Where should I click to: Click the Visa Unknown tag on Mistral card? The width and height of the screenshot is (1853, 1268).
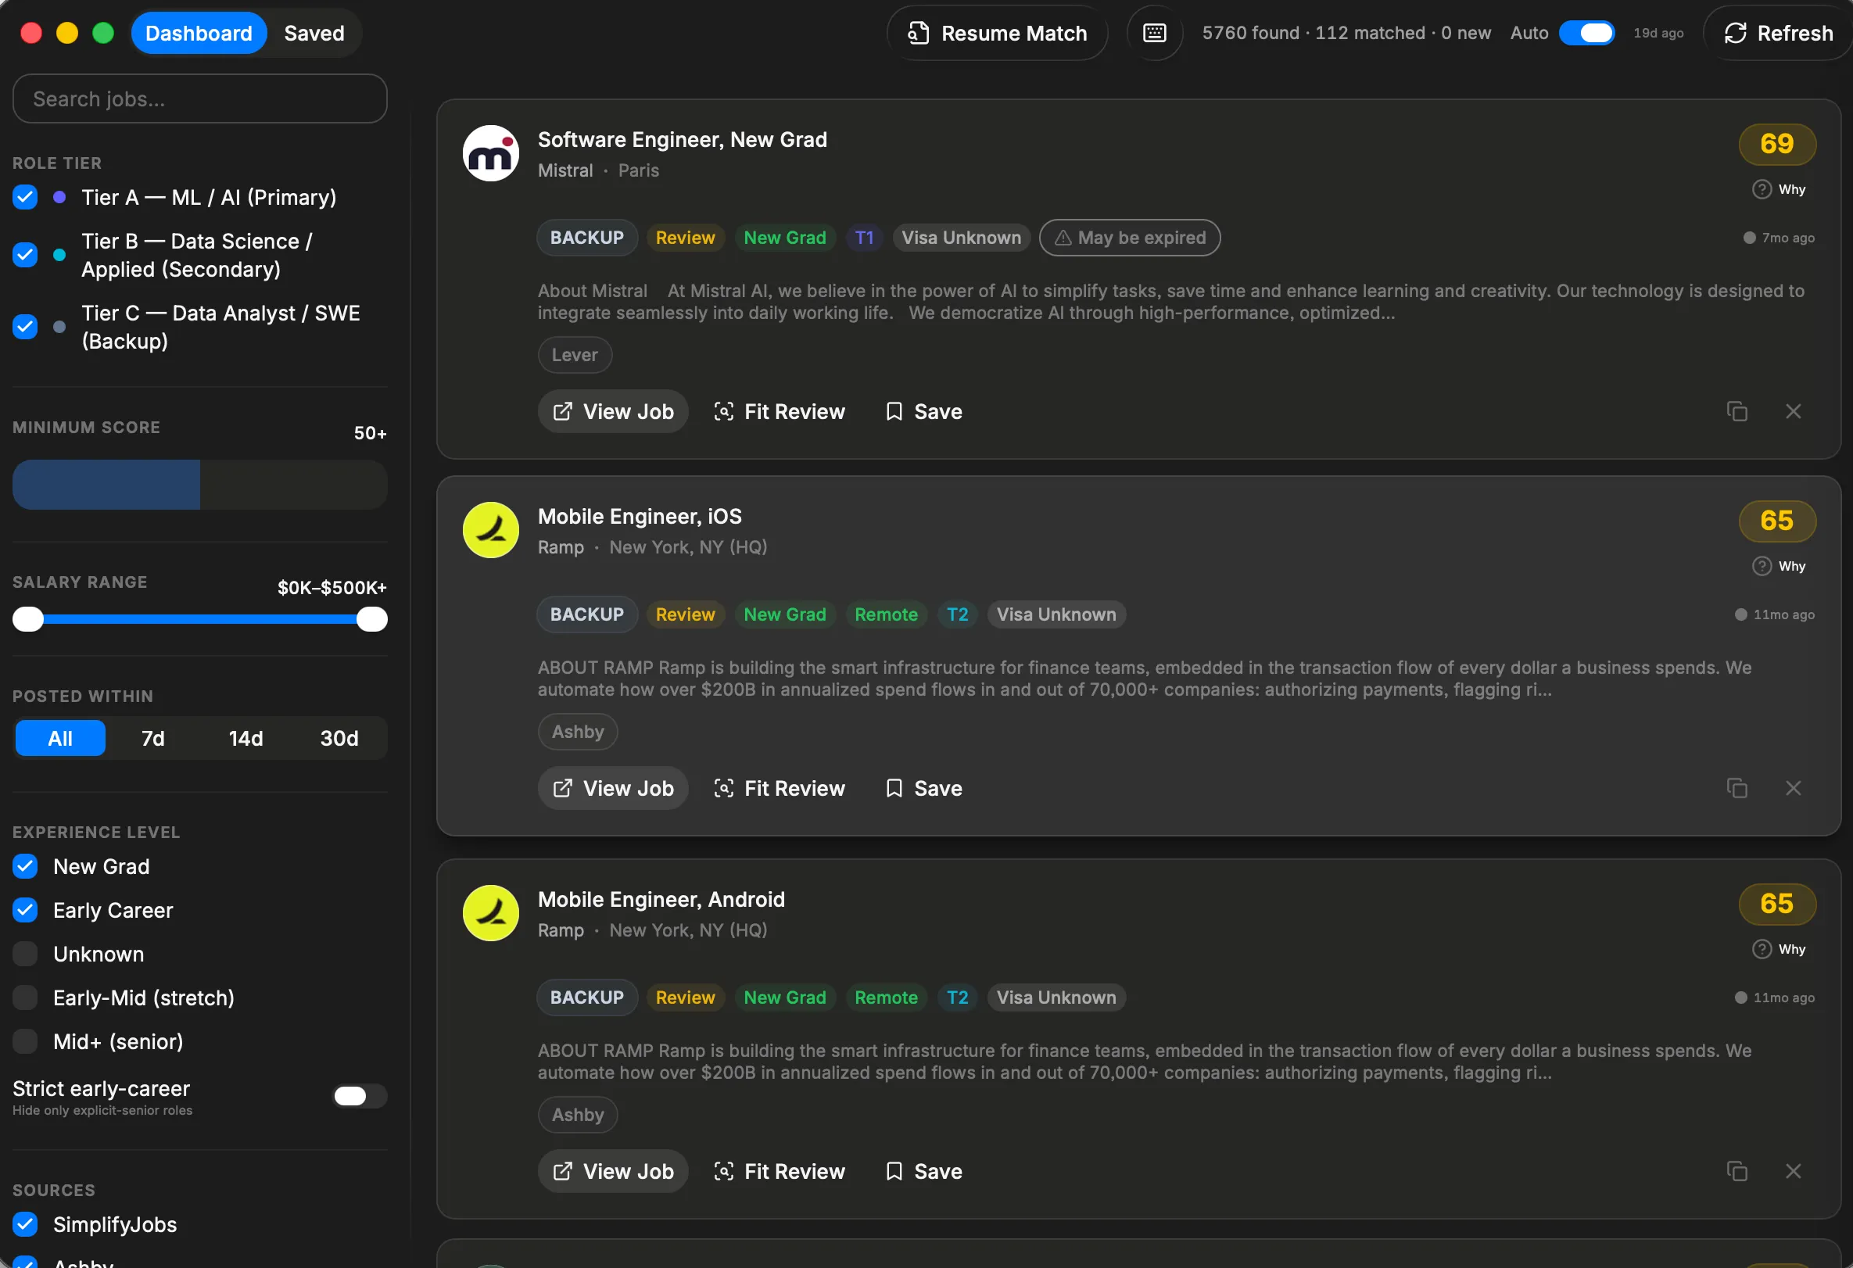click(961, 238)
